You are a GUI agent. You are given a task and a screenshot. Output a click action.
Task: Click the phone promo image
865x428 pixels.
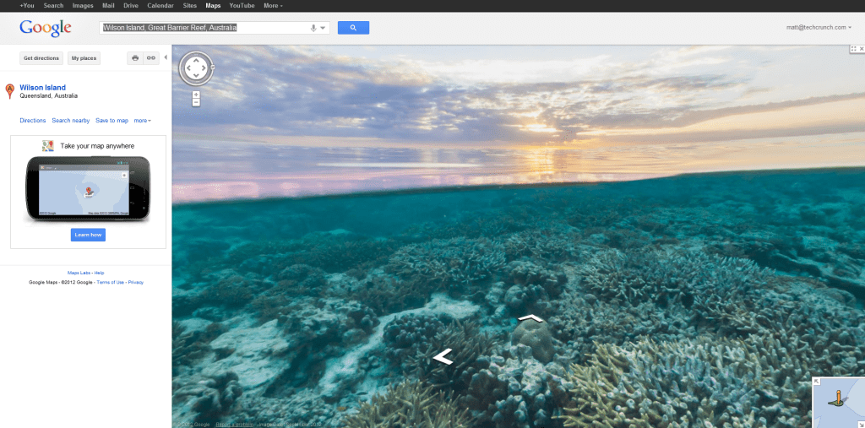pos(88,188)
